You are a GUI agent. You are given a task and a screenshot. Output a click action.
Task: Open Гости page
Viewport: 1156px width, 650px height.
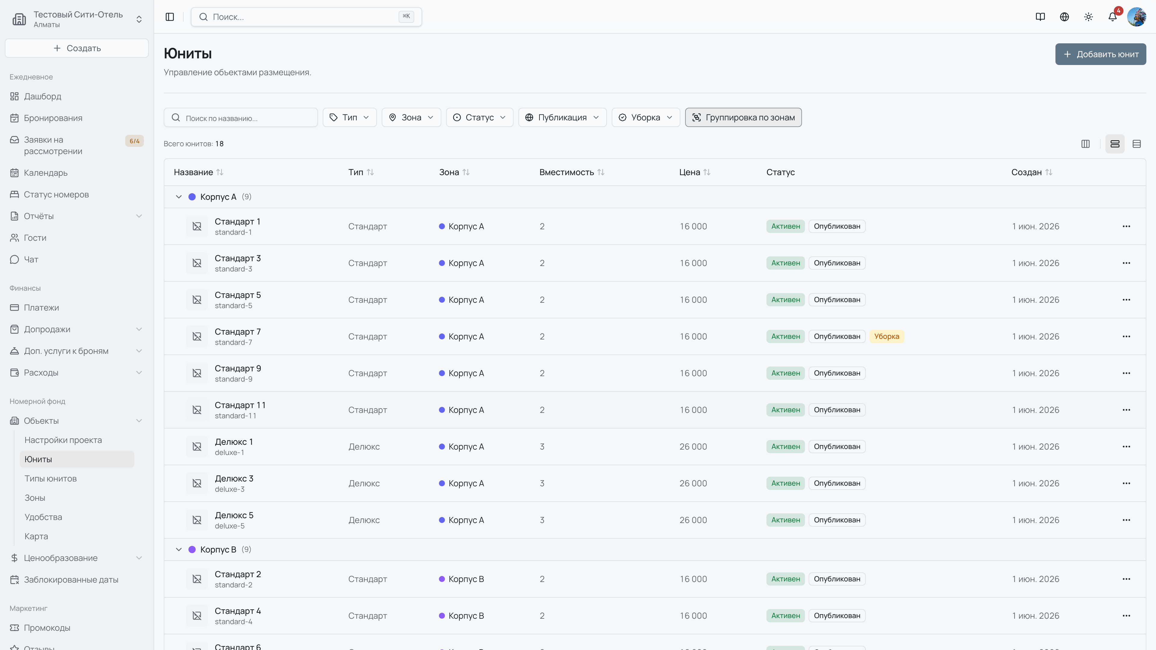tap(76, 238)
